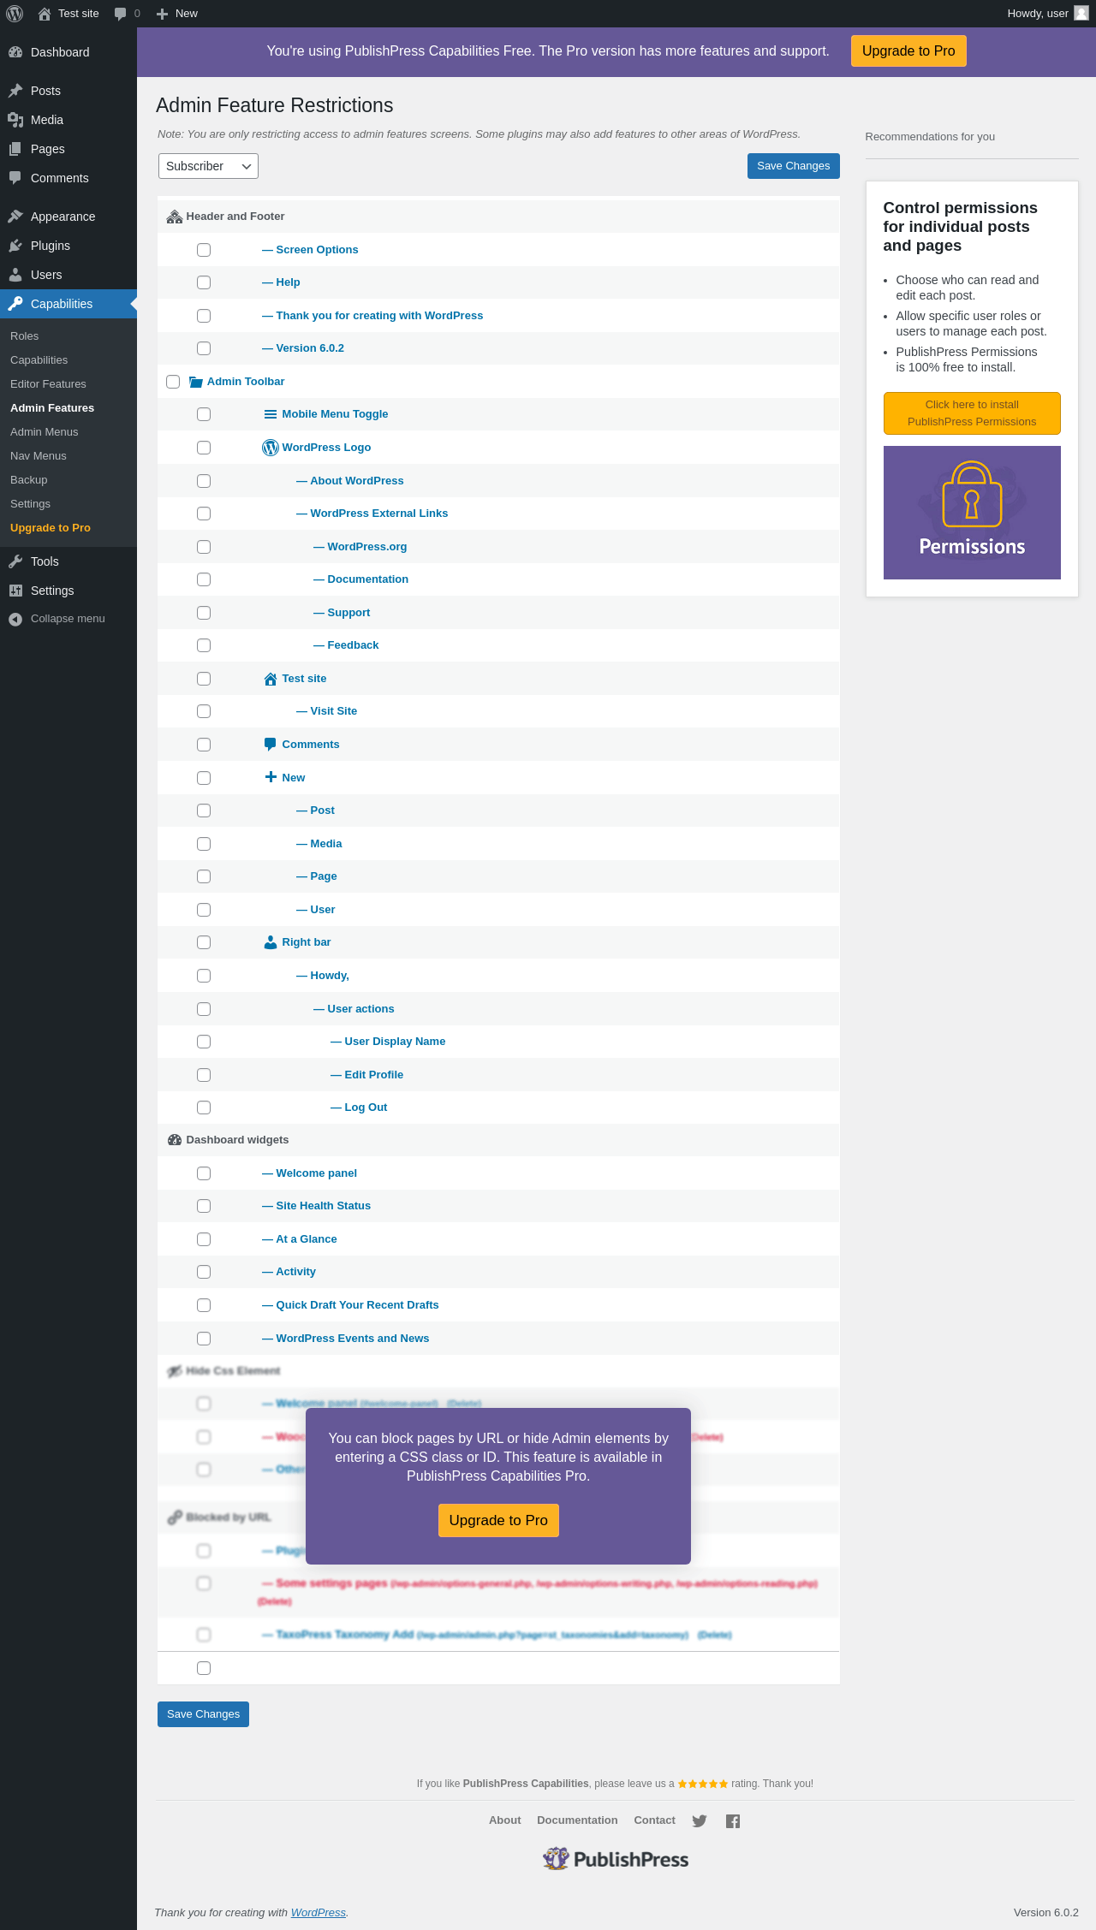Click the Pages icon in sidebar

[15, 149]
